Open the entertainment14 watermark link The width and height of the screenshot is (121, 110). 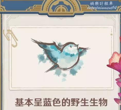click(102, 8)
